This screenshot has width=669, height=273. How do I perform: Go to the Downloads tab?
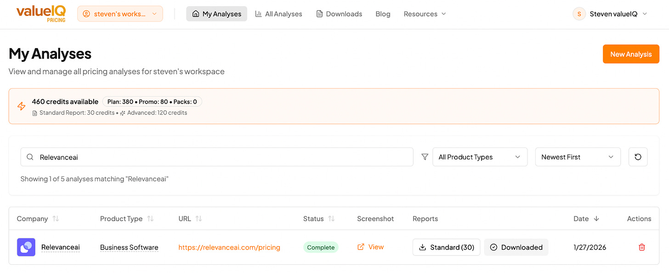(x=339, y=14)
